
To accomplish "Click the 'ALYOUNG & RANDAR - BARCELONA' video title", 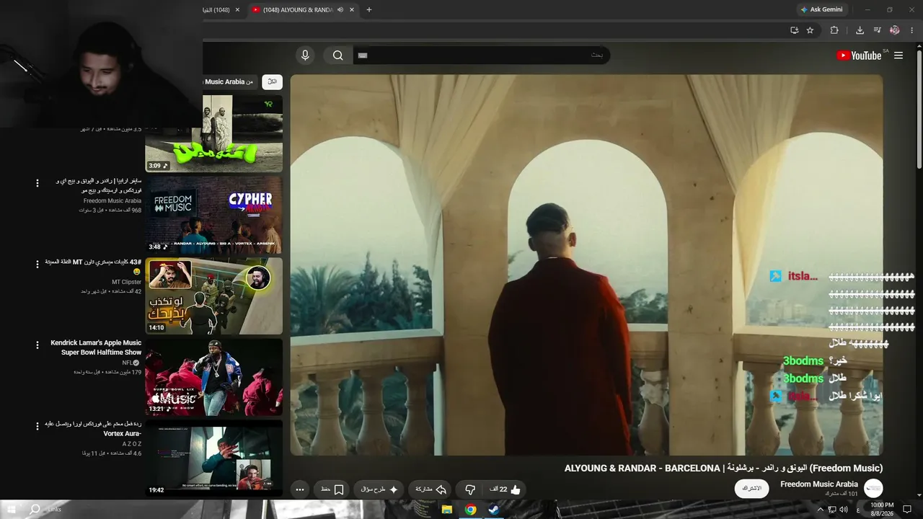I will 723,469.
